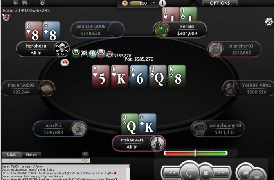Click the stop button in replayer controls
274x180 pixels.
point(205,173)
